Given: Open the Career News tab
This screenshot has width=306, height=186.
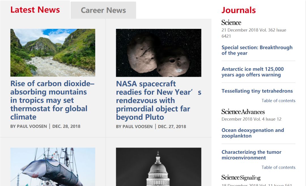Looking at the screenshot, I should click(103, 10).
